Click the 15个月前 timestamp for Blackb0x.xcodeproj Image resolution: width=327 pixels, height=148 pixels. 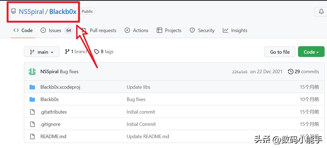pos(309,87)
